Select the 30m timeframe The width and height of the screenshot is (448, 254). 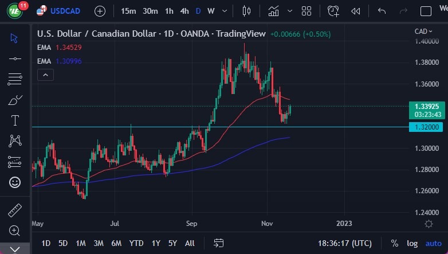(150, 11)
